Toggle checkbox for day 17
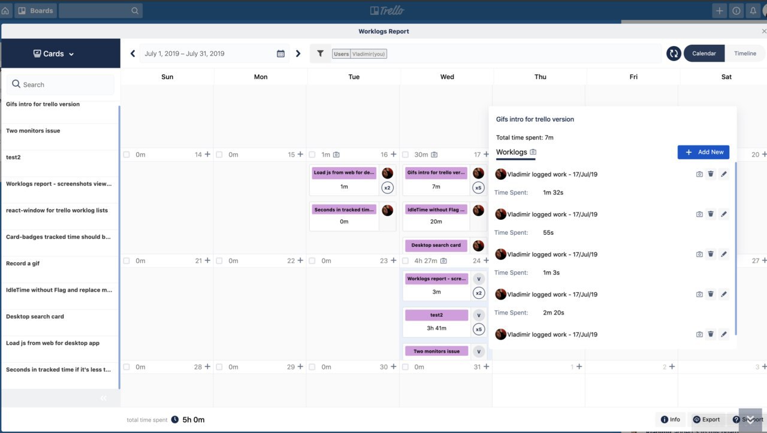 [406, 155]
